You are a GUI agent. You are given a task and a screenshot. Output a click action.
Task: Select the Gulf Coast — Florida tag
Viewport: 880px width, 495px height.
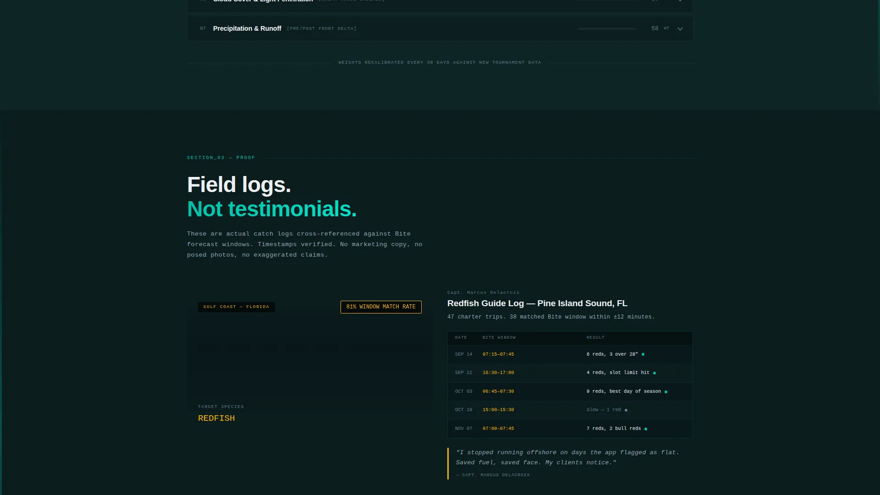(x=236, y=307)
